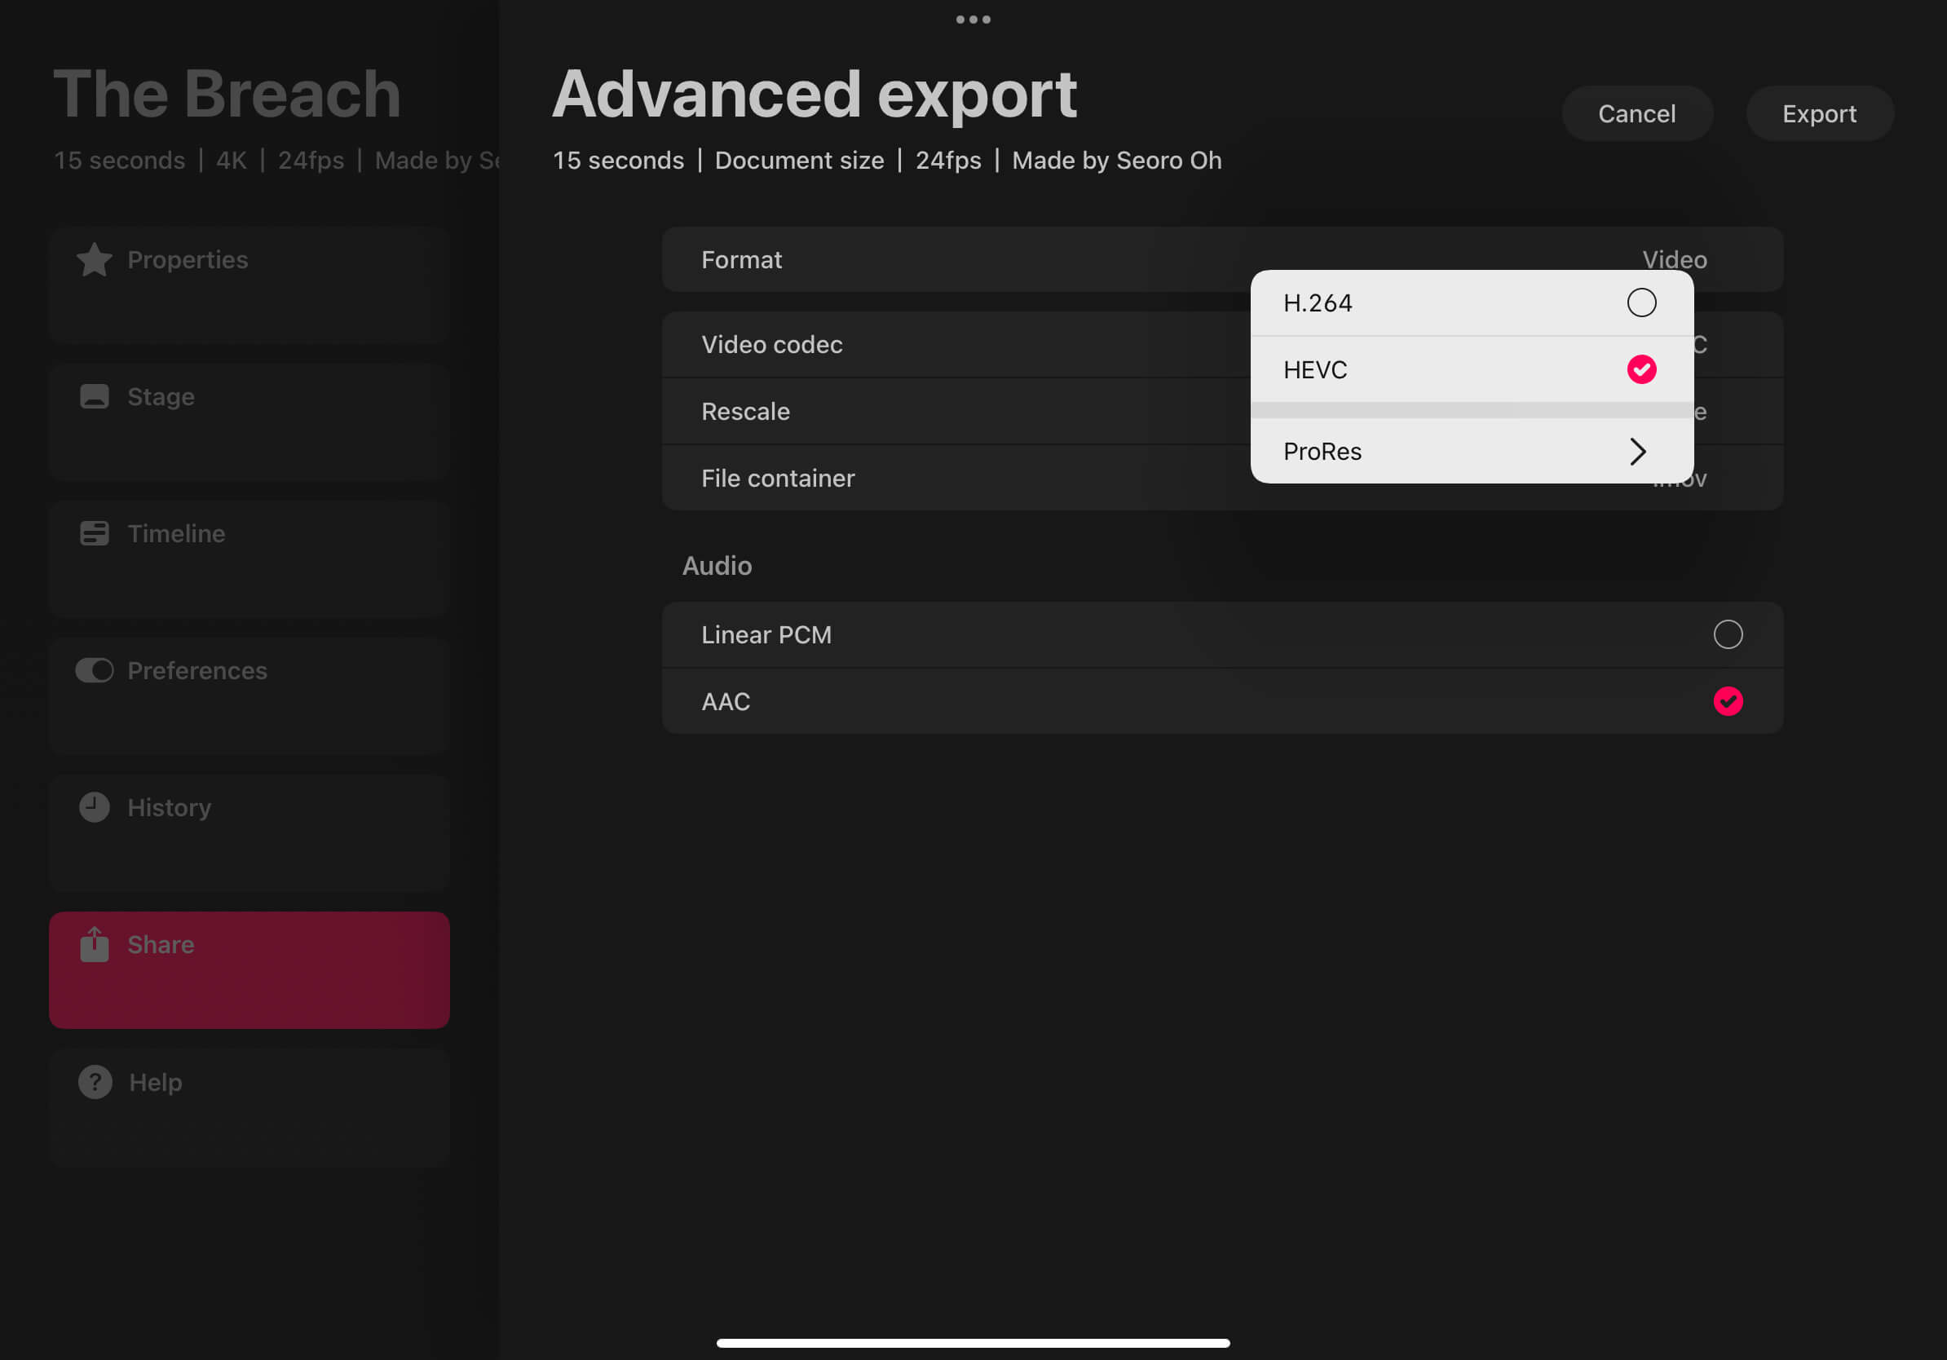Select the Properties star icon
The image size is (1947, 1360).
(94, 260)
